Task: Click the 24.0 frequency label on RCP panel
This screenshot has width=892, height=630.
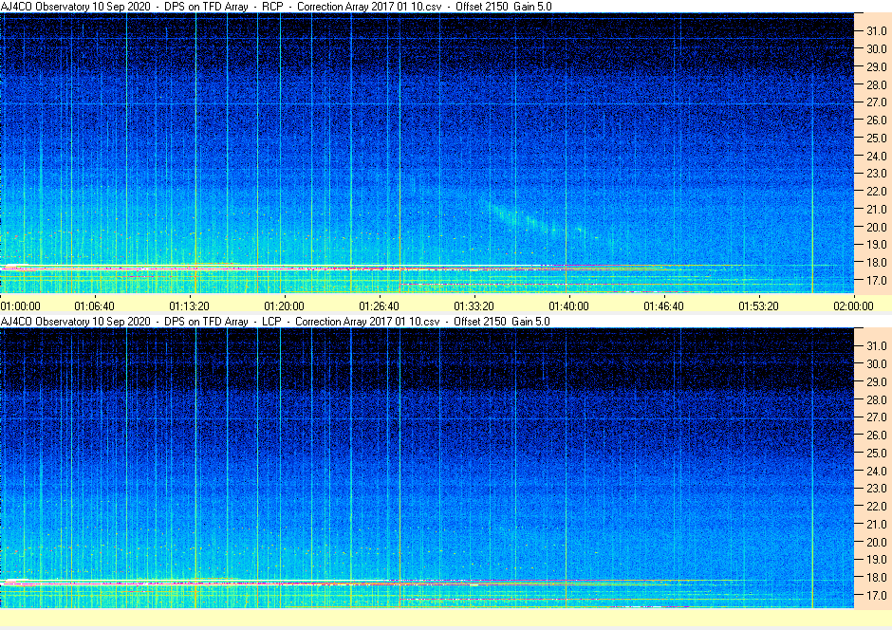Action: click(x=877, y=156)
